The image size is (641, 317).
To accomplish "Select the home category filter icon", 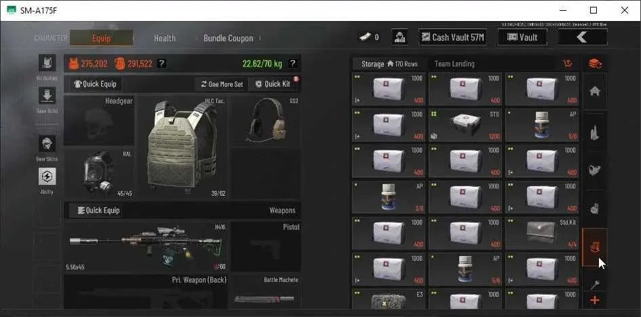I will tap(595, 91).
